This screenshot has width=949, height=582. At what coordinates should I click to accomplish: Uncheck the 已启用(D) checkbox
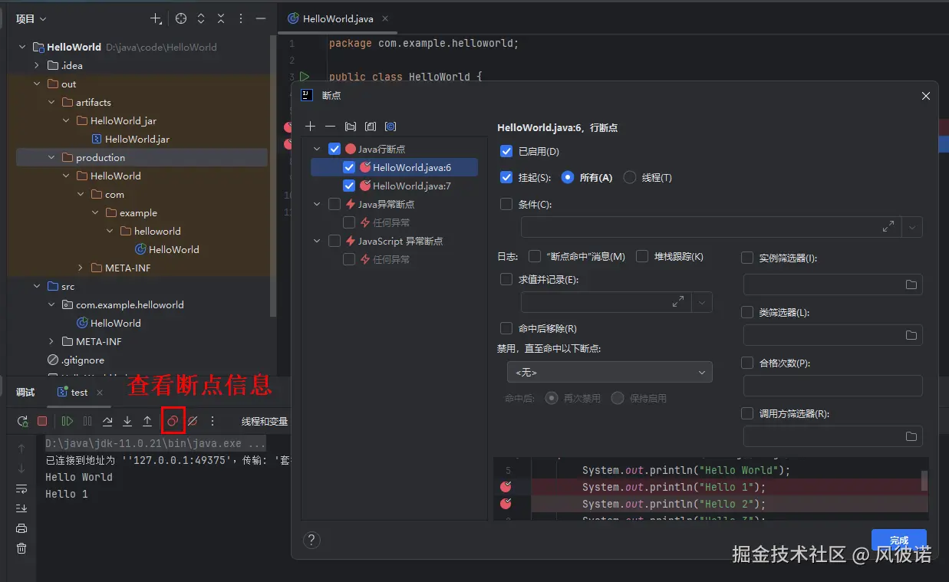coord(506,151)
